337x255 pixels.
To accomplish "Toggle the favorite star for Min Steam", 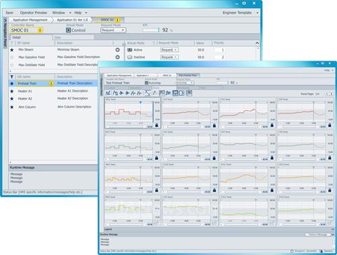I will (x=12, y=50).
